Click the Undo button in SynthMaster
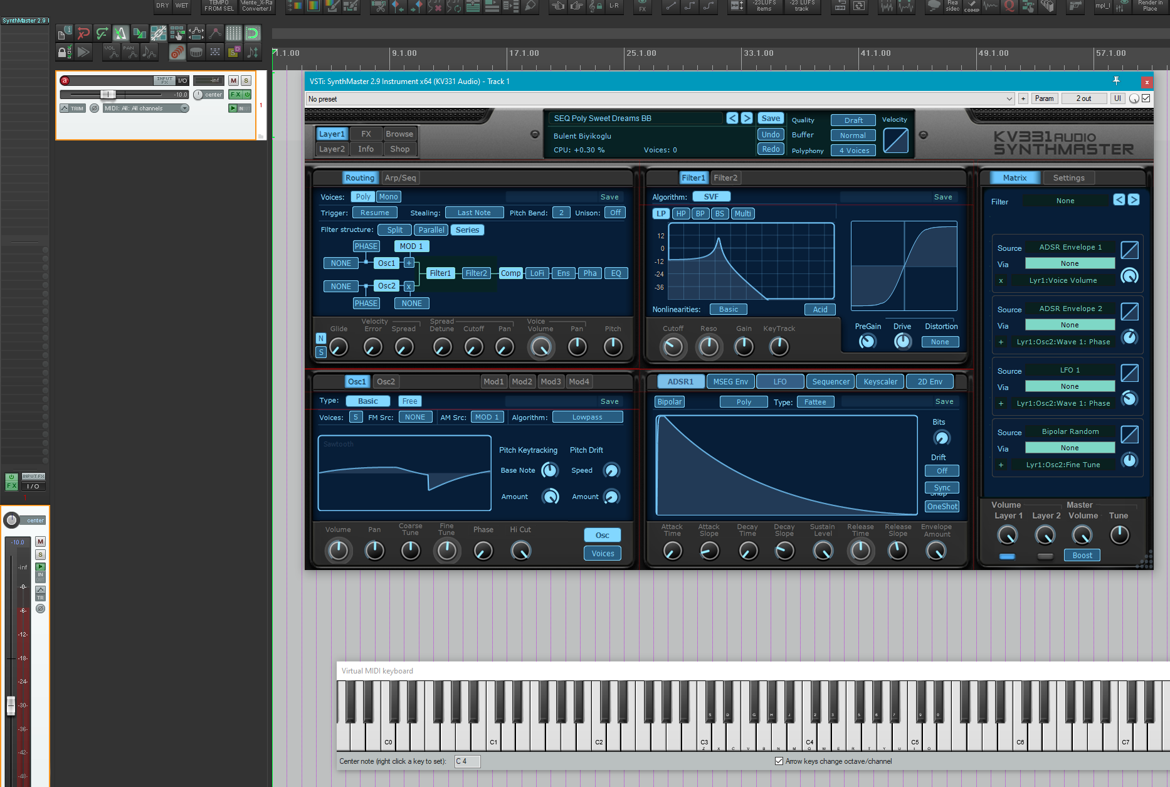This screenshot has width=1170, height=787. (x=771, y=134)
